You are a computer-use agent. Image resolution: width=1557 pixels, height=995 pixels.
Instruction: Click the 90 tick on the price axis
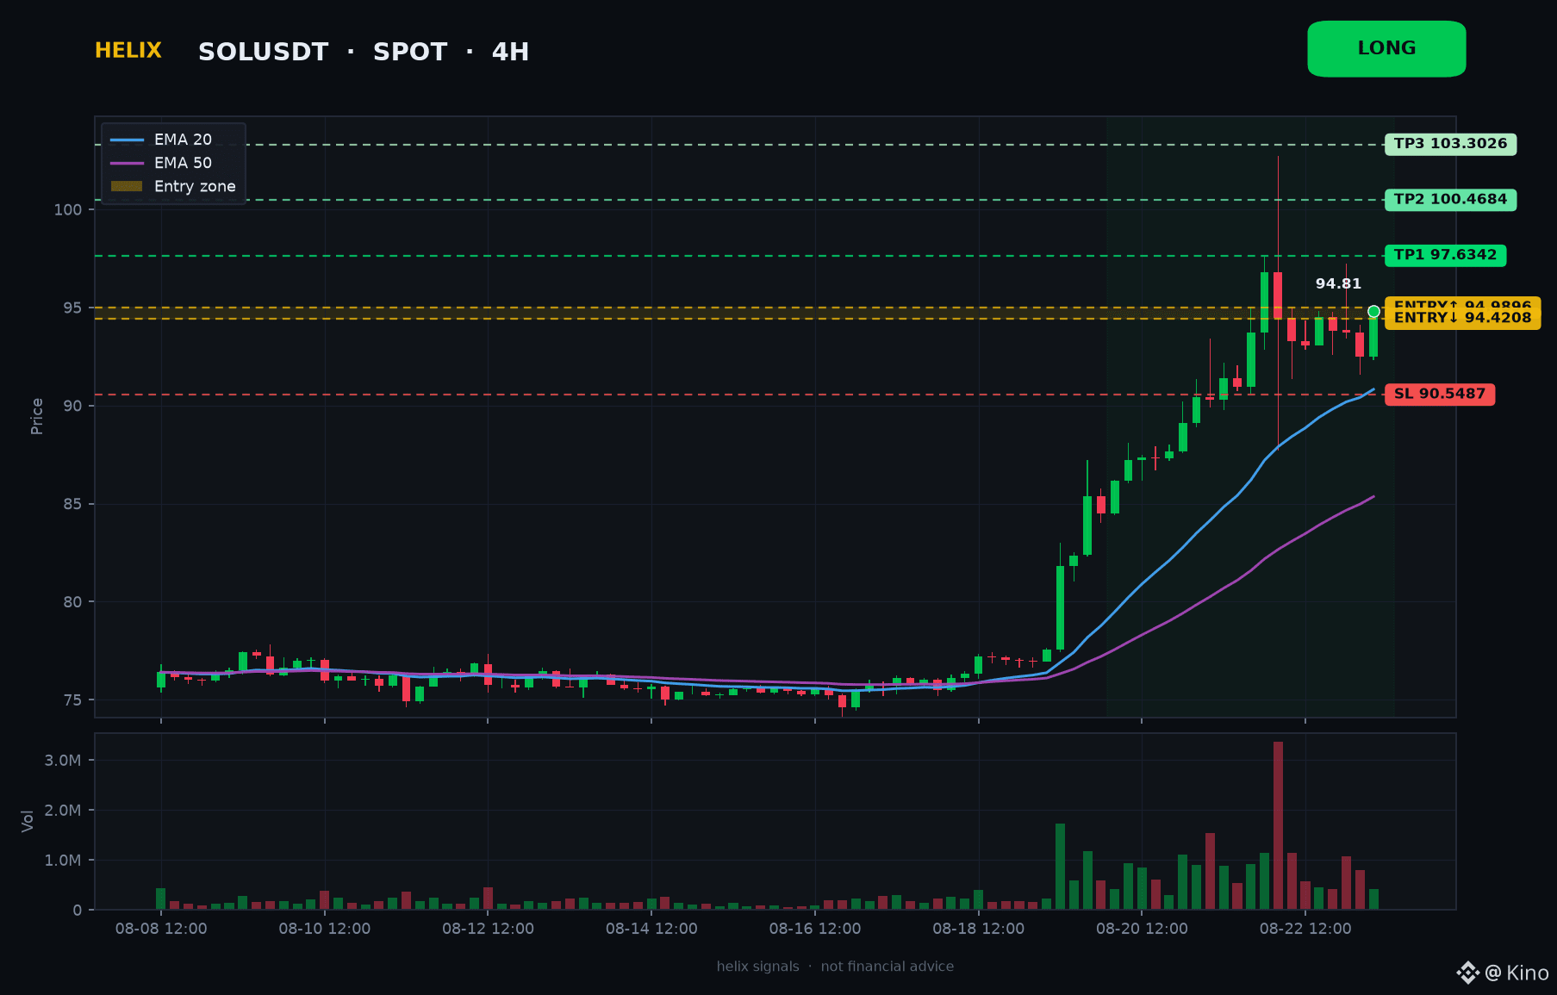coord(72,406)
